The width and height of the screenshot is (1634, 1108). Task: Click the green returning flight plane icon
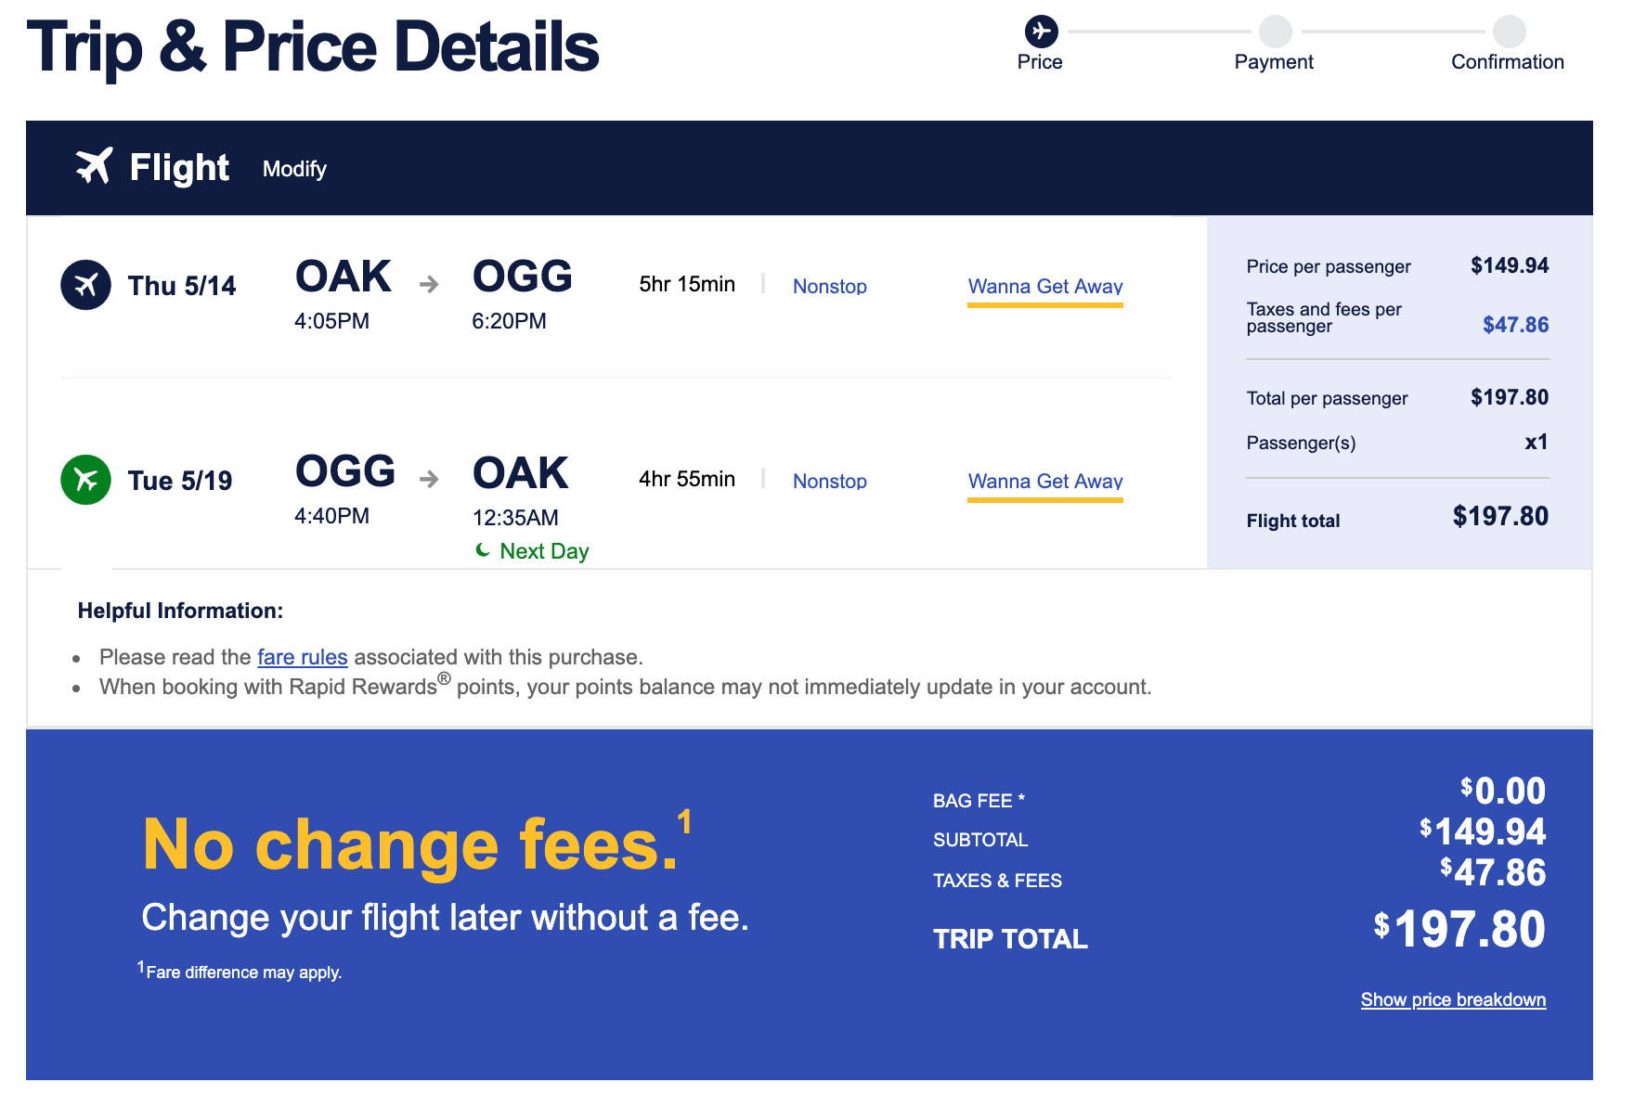(85, 480)
